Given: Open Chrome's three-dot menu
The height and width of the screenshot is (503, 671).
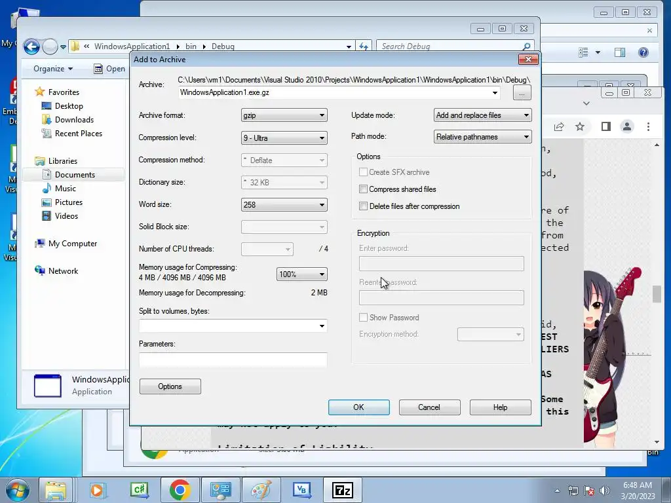Looking at the screenshot, I should click(x=648, y=126).
